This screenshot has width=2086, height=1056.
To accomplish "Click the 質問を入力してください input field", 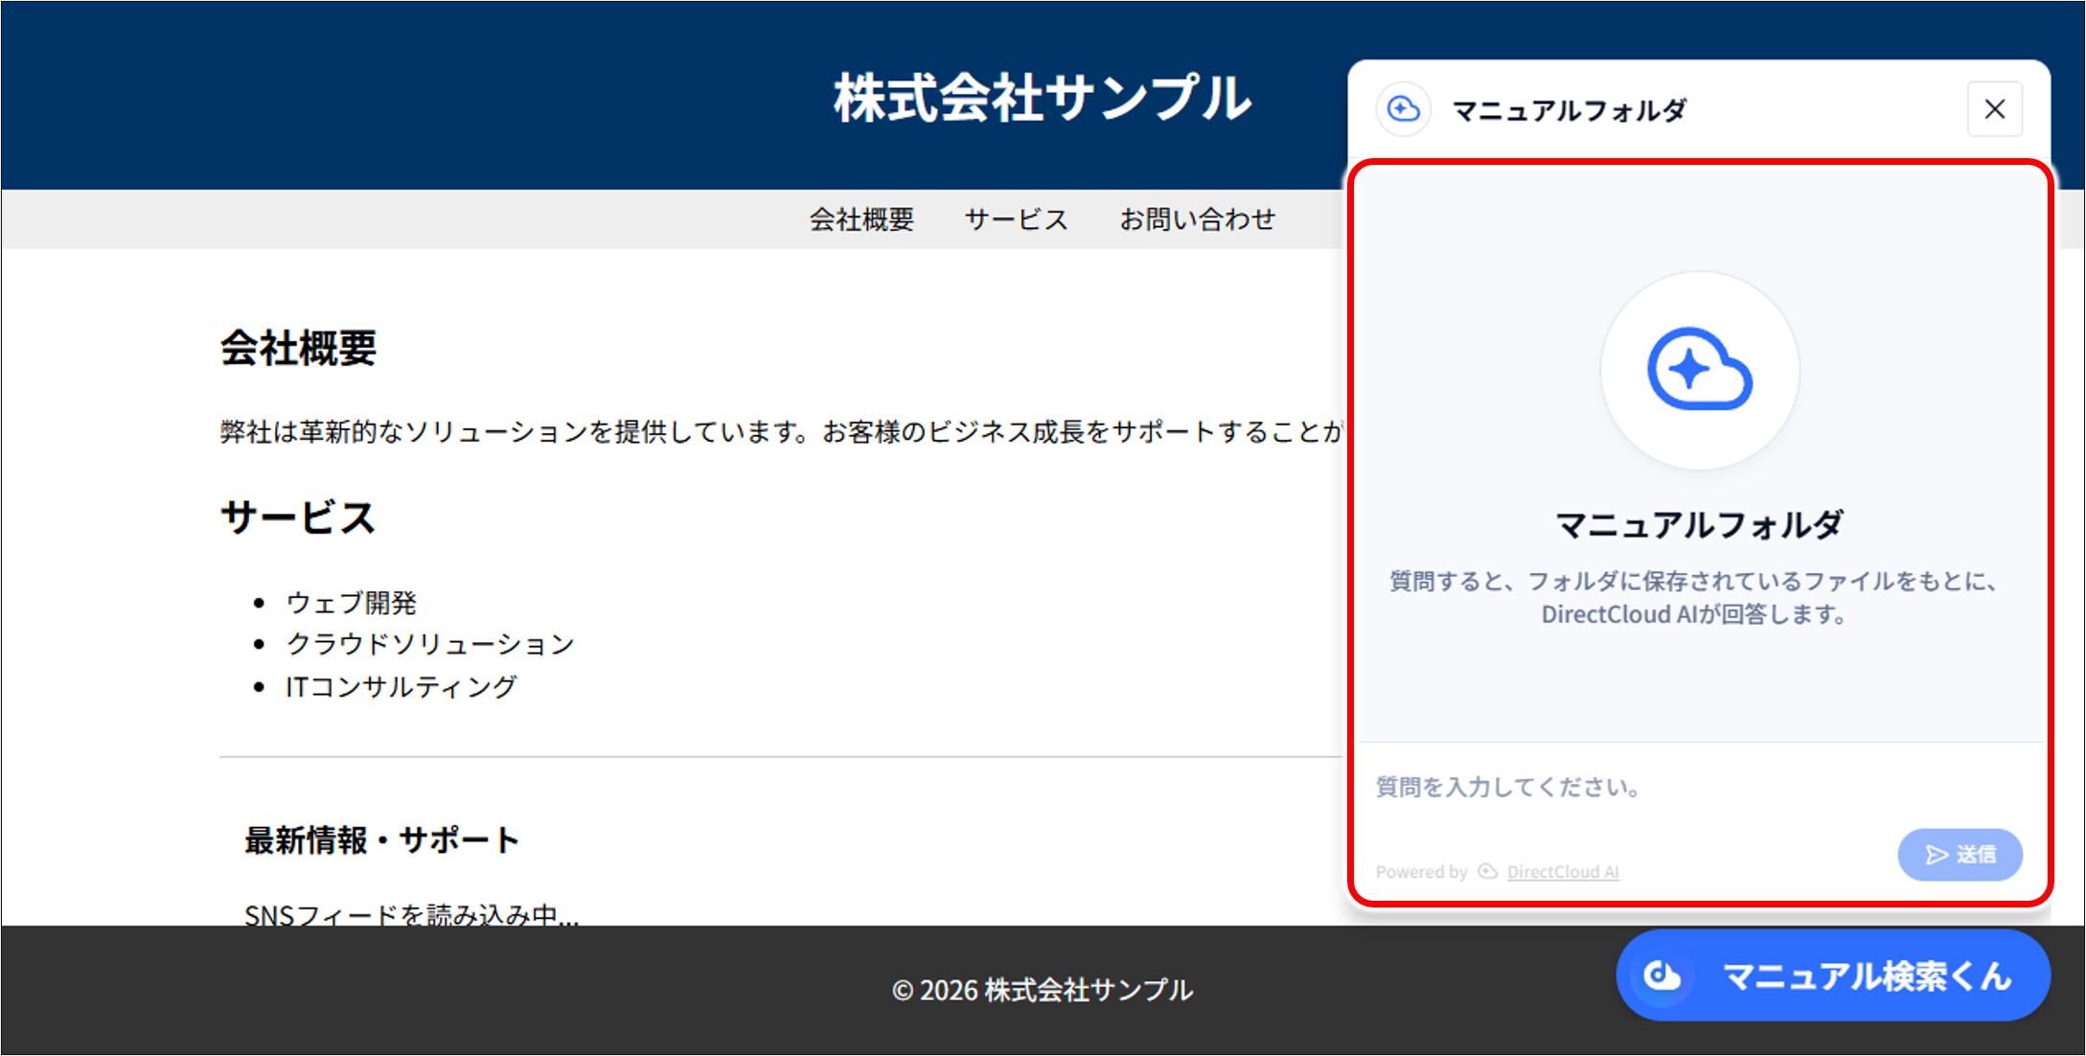I will 1699,787.
